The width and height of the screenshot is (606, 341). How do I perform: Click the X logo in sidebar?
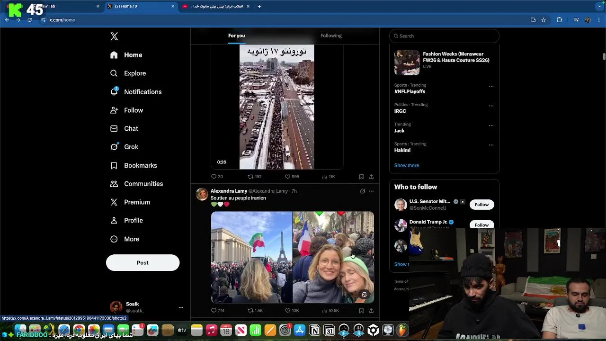pos(114,36)
